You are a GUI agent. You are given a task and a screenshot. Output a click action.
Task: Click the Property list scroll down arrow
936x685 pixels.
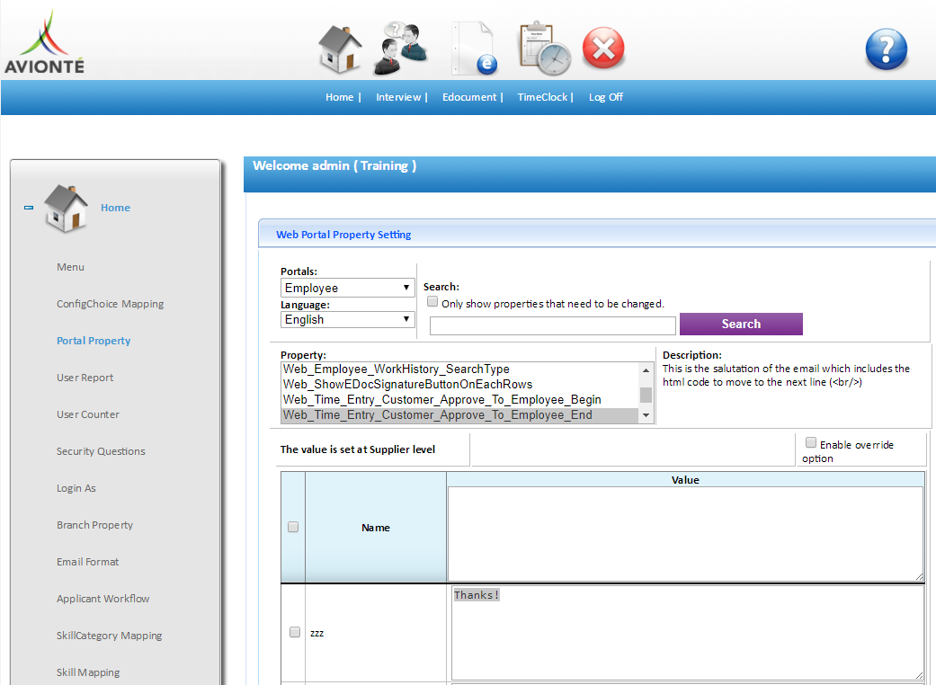(x=646, y=415)
